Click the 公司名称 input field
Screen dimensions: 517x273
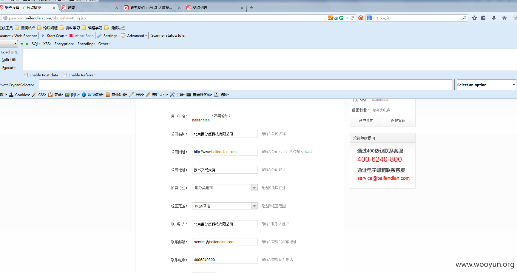225,134
